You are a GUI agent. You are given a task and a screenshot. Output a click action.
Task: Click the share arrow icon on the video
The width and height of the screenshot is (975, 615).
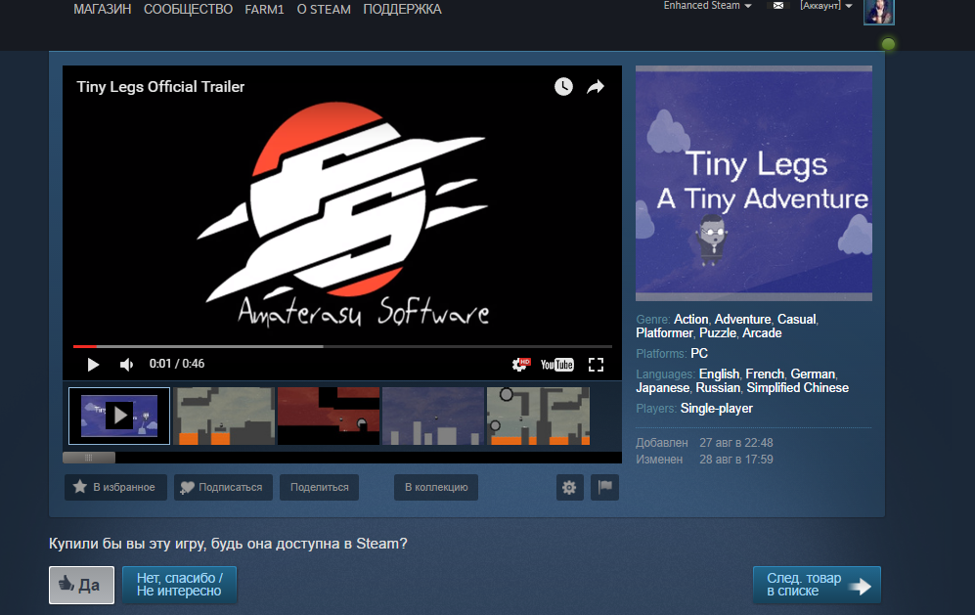click(x=596, y=86)
